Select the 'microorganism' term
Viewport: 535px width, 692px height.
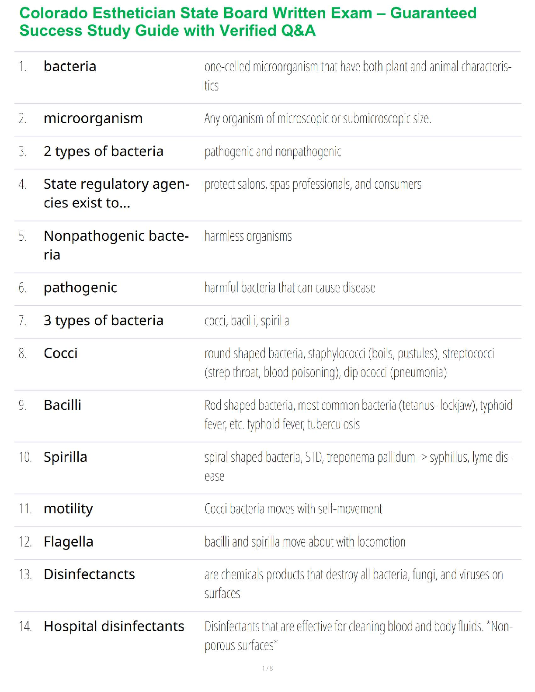pyautogui.click(x=93, y=118)
